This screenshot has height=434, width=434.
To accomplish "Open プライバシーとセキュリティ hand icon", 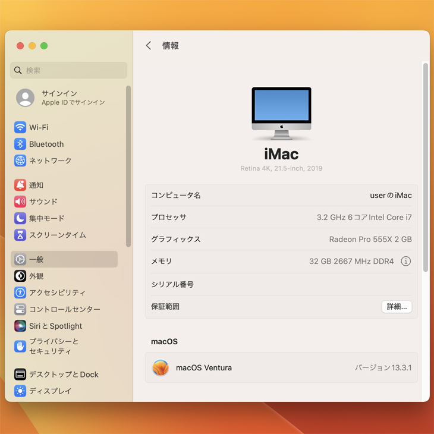I will [20, 346].
